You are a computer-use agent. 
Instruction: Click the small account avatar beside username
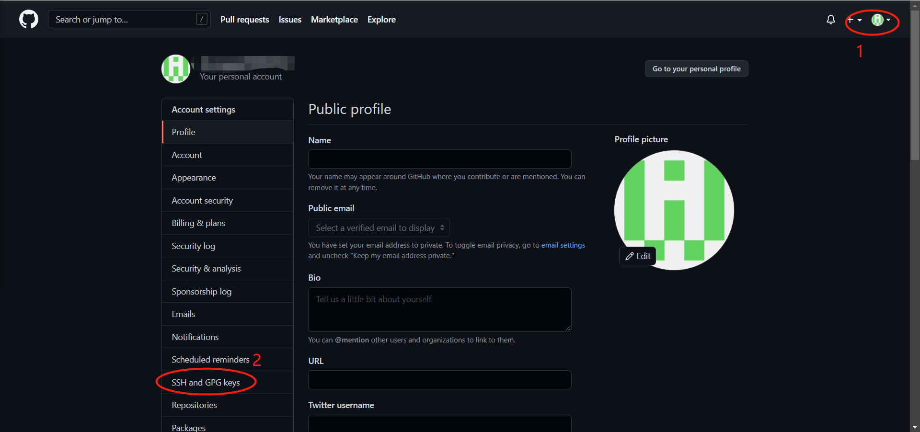pyautogui.click(x=176, y=69)
